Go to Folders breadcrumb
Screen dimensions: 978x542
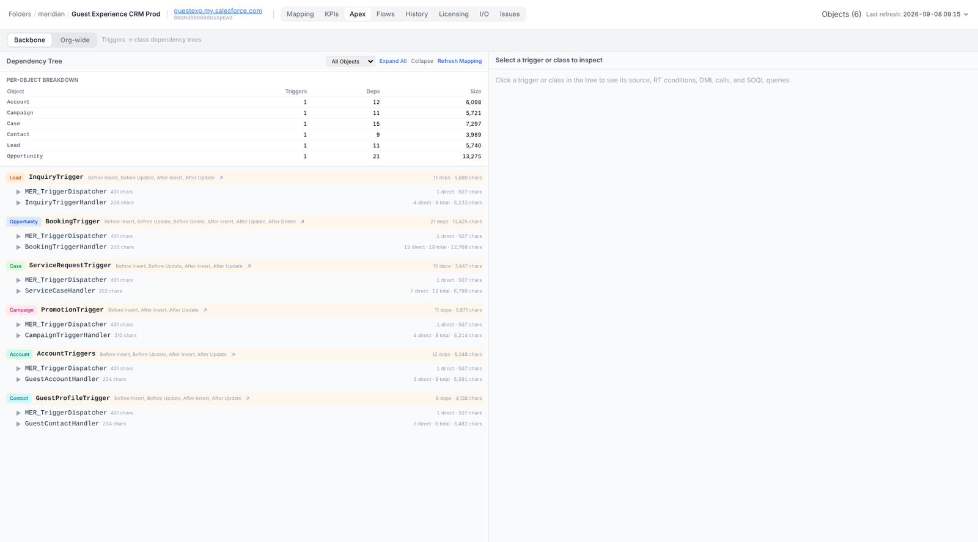pyautogui.click(x=20, y=14)
